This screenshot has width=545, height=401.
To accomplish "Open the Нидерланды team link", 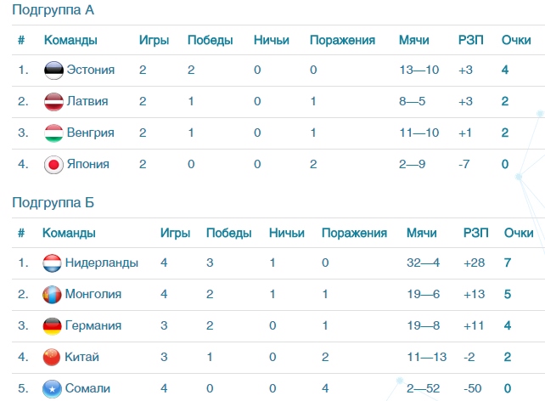I will [101, 263].
